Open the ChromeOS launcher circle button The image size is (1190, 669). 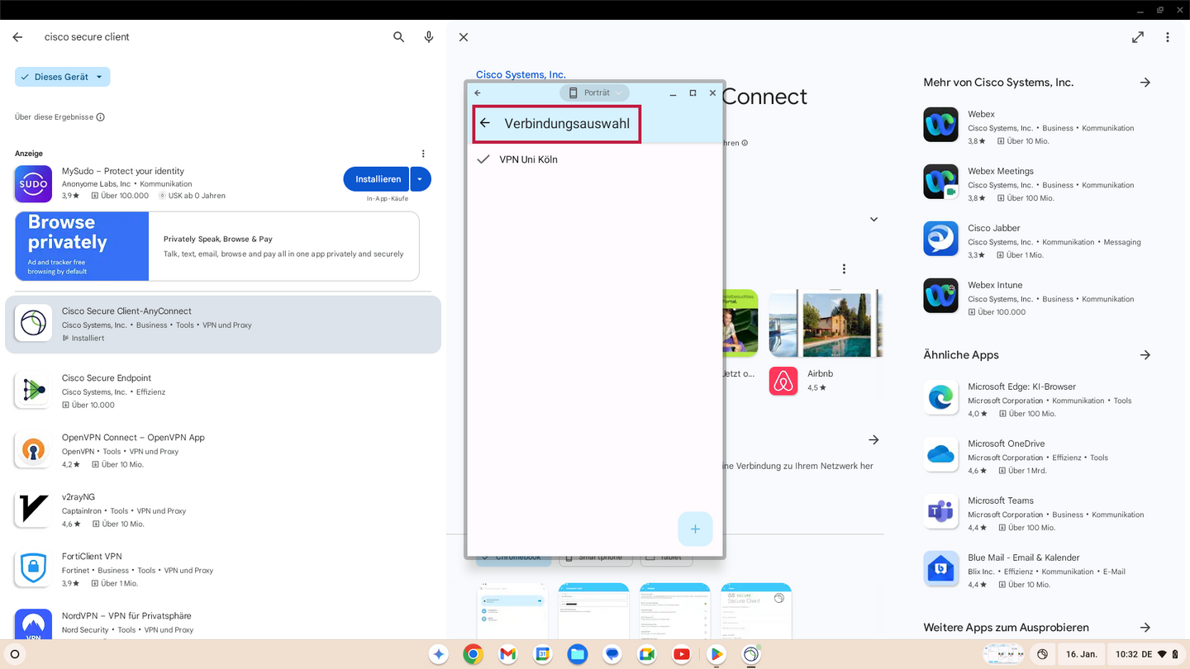click(x=14, y=654)
